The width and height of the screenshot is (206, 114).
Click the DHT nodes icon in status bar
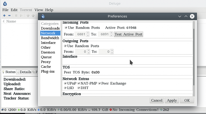tap(161, 110)
